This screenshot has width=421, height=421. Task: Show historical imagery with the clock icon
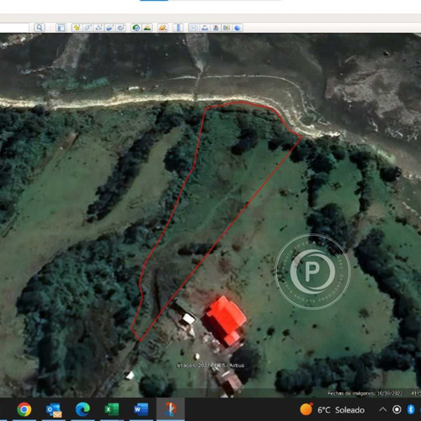[136, 28]
